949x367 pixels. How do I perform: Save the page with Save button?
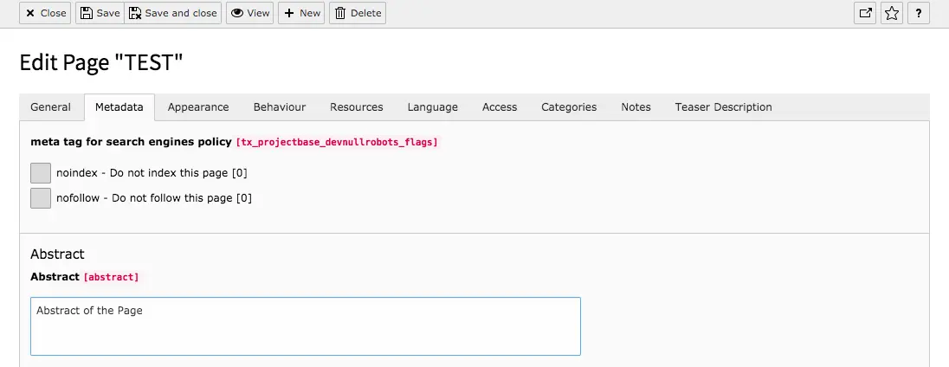[x=100, y=13]
